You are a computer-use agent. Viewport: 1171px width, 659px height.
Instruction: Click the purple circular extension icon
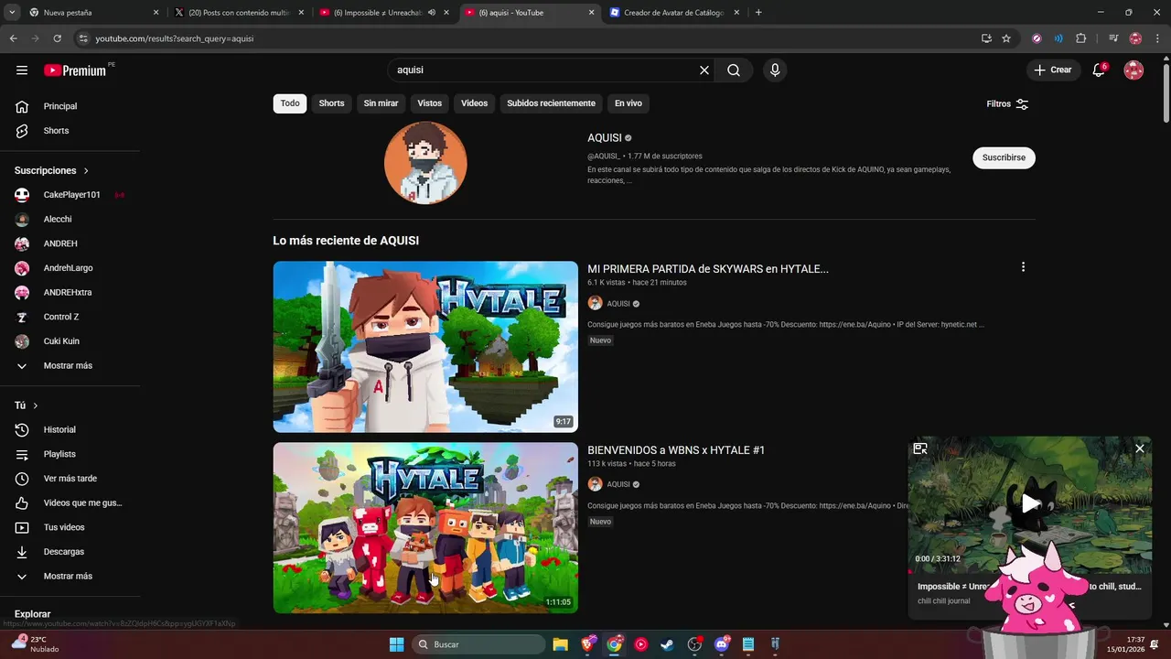(x=1037, y=38)
